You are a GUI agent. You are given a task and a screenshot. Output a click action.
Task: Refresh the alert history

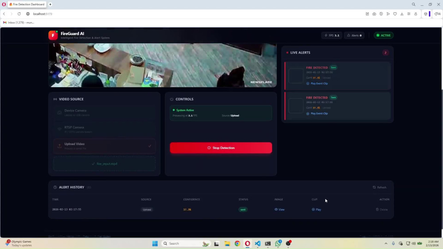pos(380,187)
